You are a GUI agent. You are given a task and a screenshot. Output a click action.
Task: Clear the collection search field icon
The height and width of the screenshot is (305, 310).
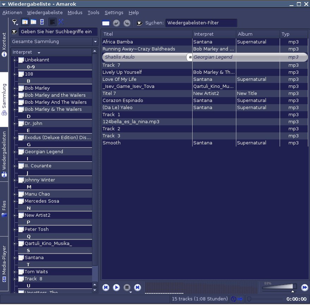(14, 32)
